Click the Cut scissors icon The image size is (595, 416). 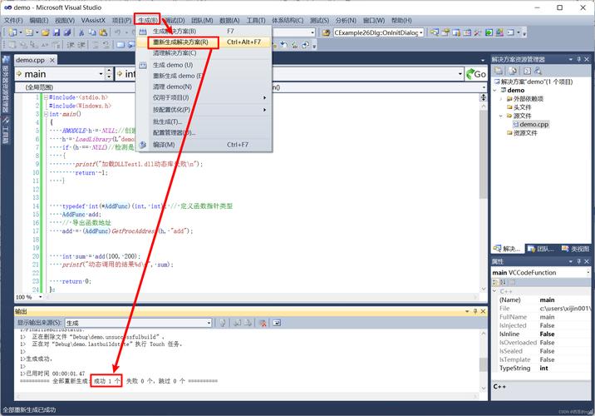tap(81, 32)
